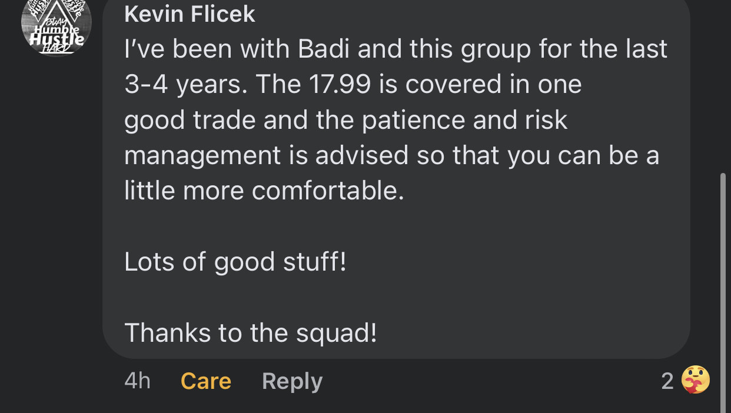
Task: Click the line "Thanks to the squad!"
Action: (x=250, y=333)
